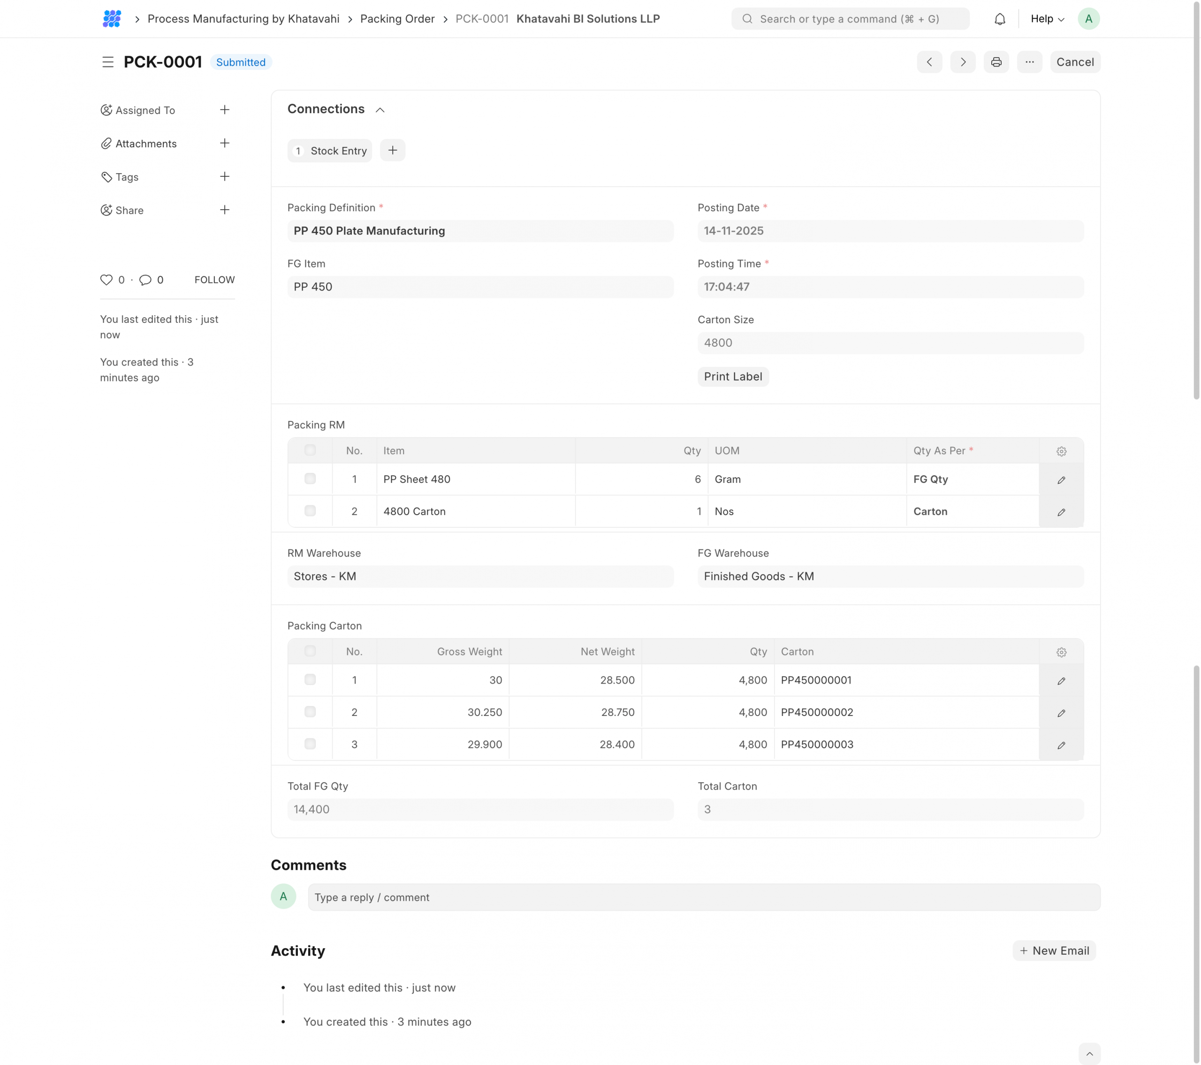Select all Packing Carton rows checkbox

pos(310,651)
